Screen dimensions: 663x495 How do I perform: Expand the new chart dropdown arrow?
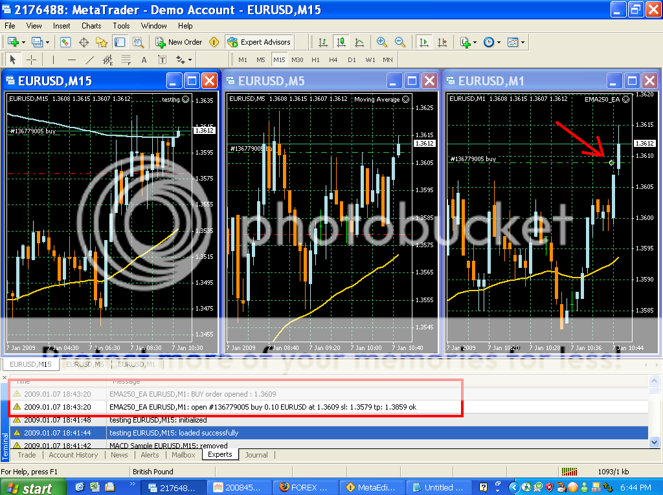pos(24,42)
